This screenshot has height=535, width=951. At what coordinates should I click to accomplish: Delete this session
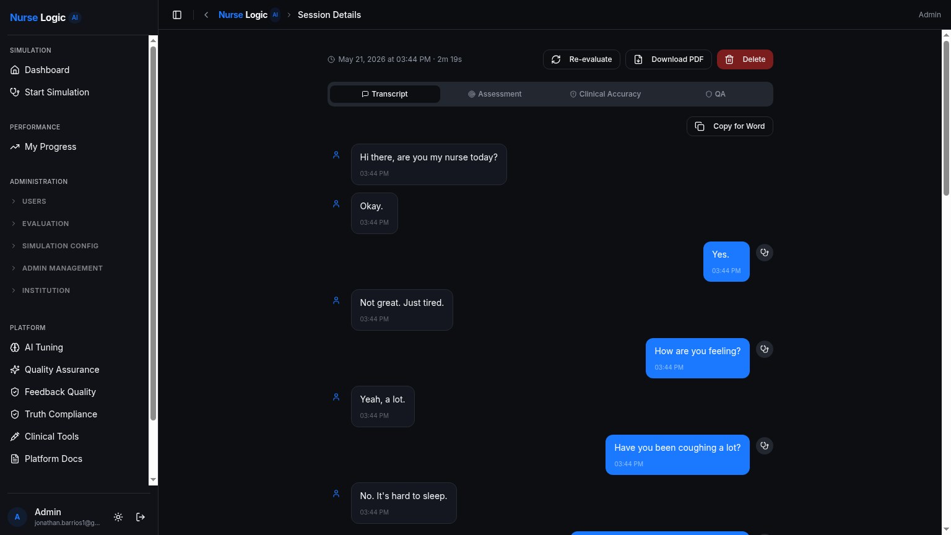[745, 59]
